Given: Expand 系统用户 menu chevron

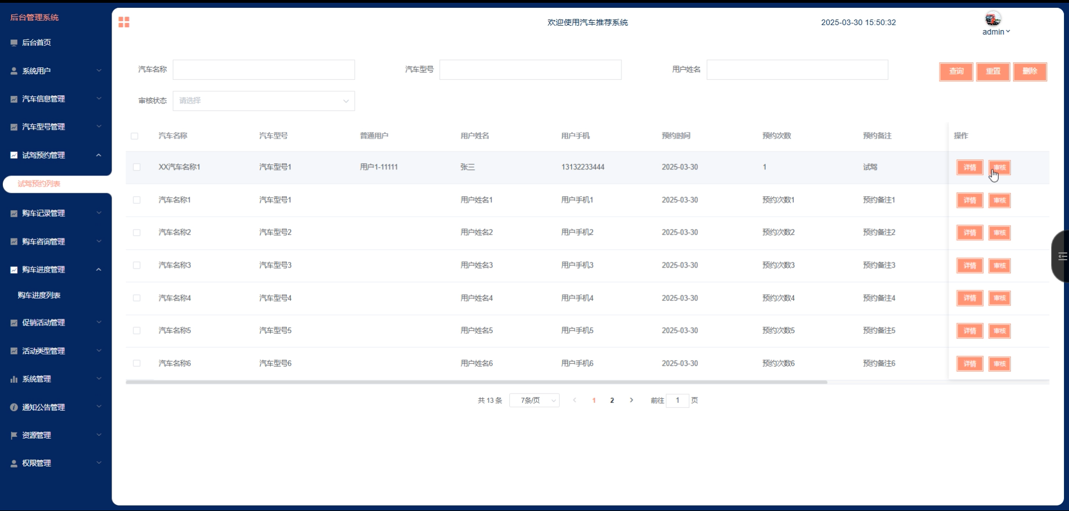Looking at the screenshot, I should click(x=99, y=71).
